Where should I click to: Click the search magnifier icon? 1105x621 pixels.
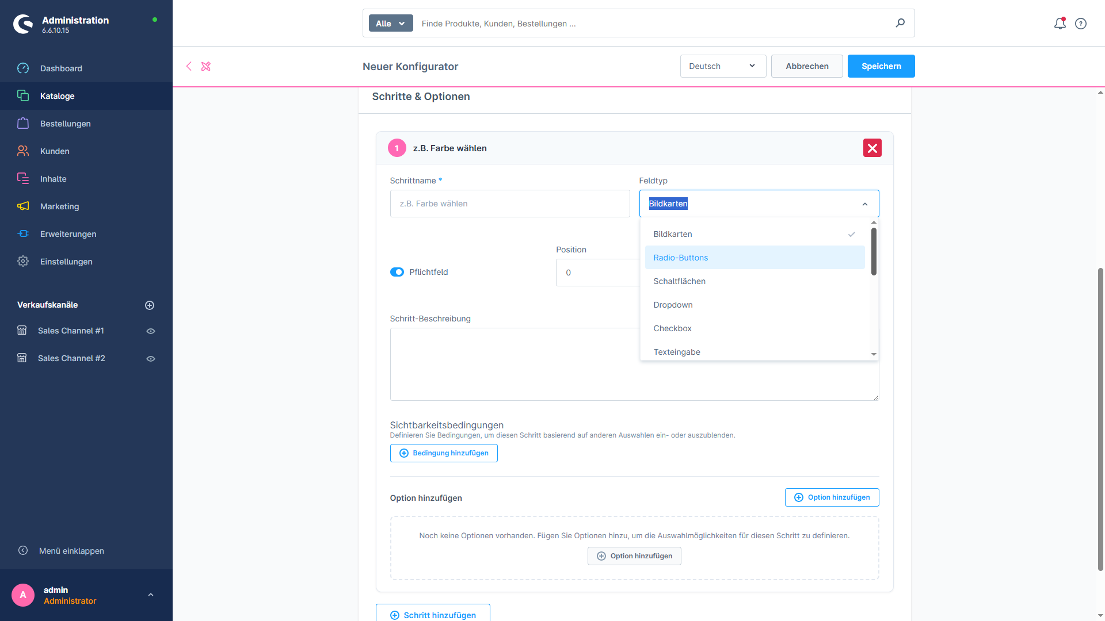tap(900, 23)
